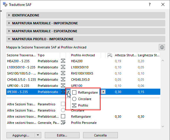Select the CHS48.3/5.0 - S 235 row

[83, 80]
